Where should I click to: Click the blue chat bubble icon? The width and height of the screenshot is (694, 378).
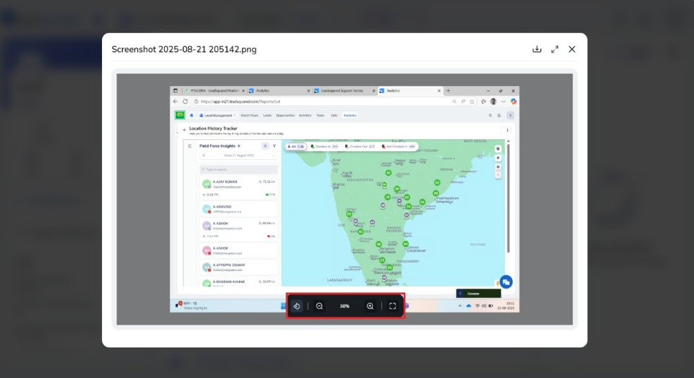click(x=506, y=281)
